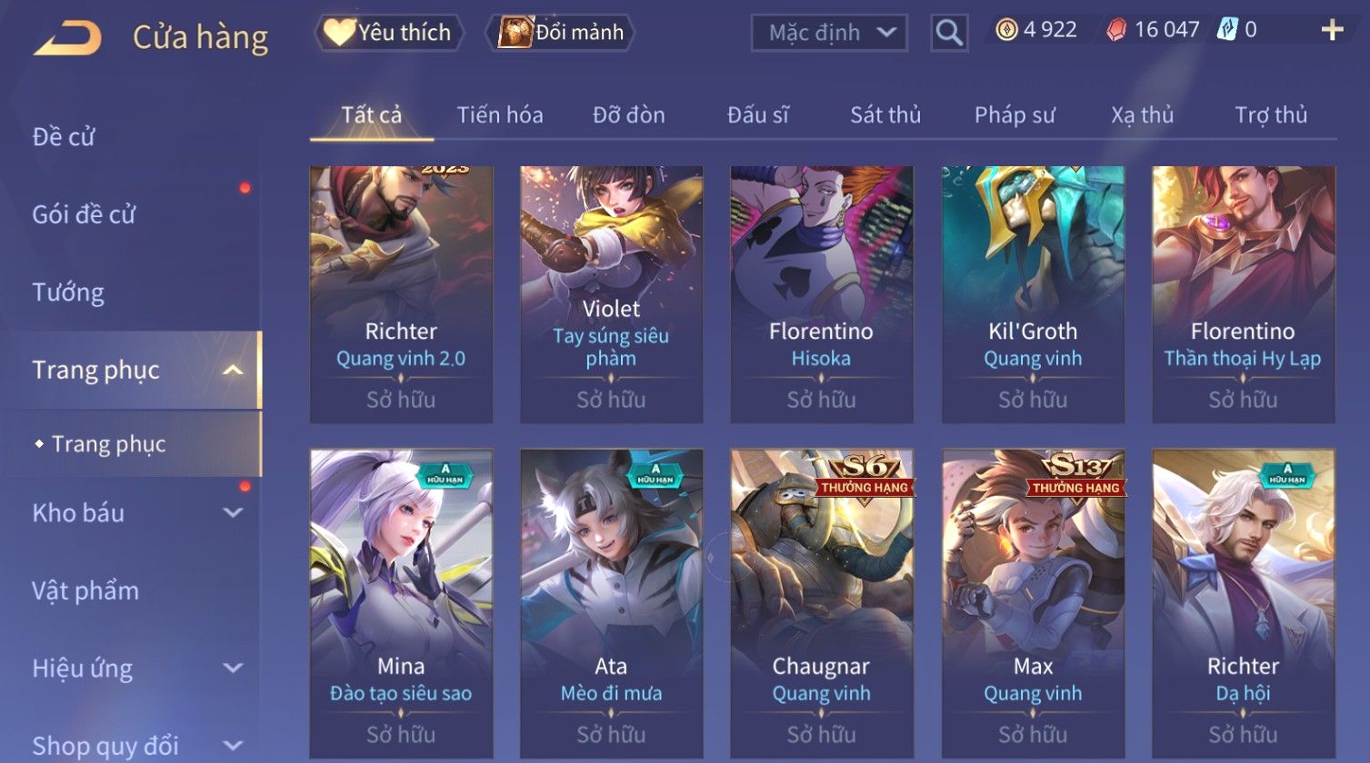Switch to the Pháp sư tab
This screenshot has width=1370, height=763.
coord(1015,115)
